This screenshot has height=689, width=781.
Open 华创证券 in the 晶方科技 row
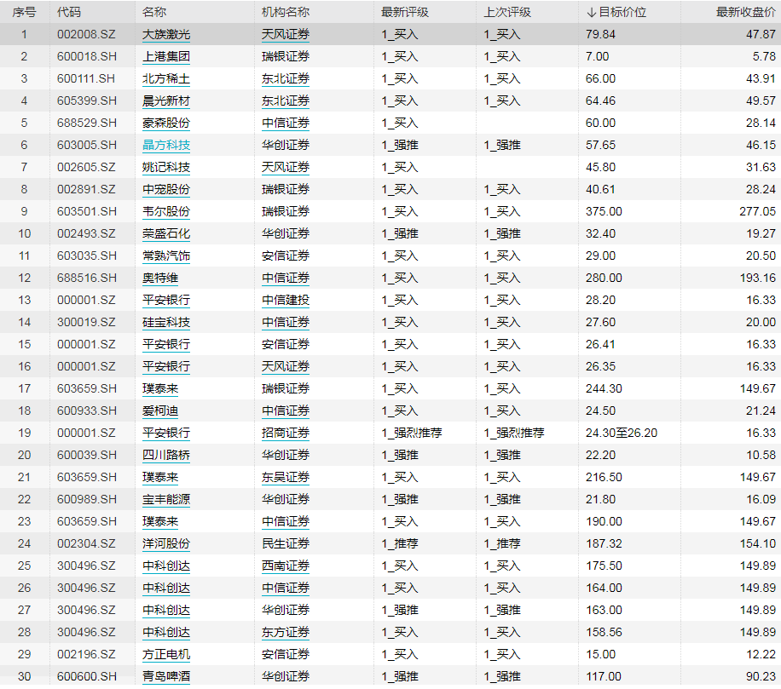point(286,146)
